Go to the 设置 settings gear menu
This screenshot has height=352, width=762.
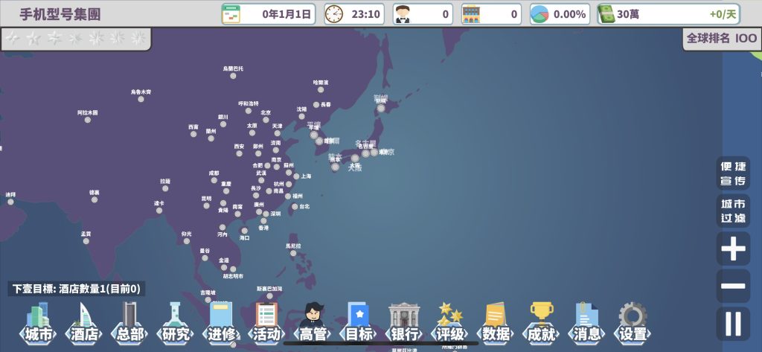[633, 323]
